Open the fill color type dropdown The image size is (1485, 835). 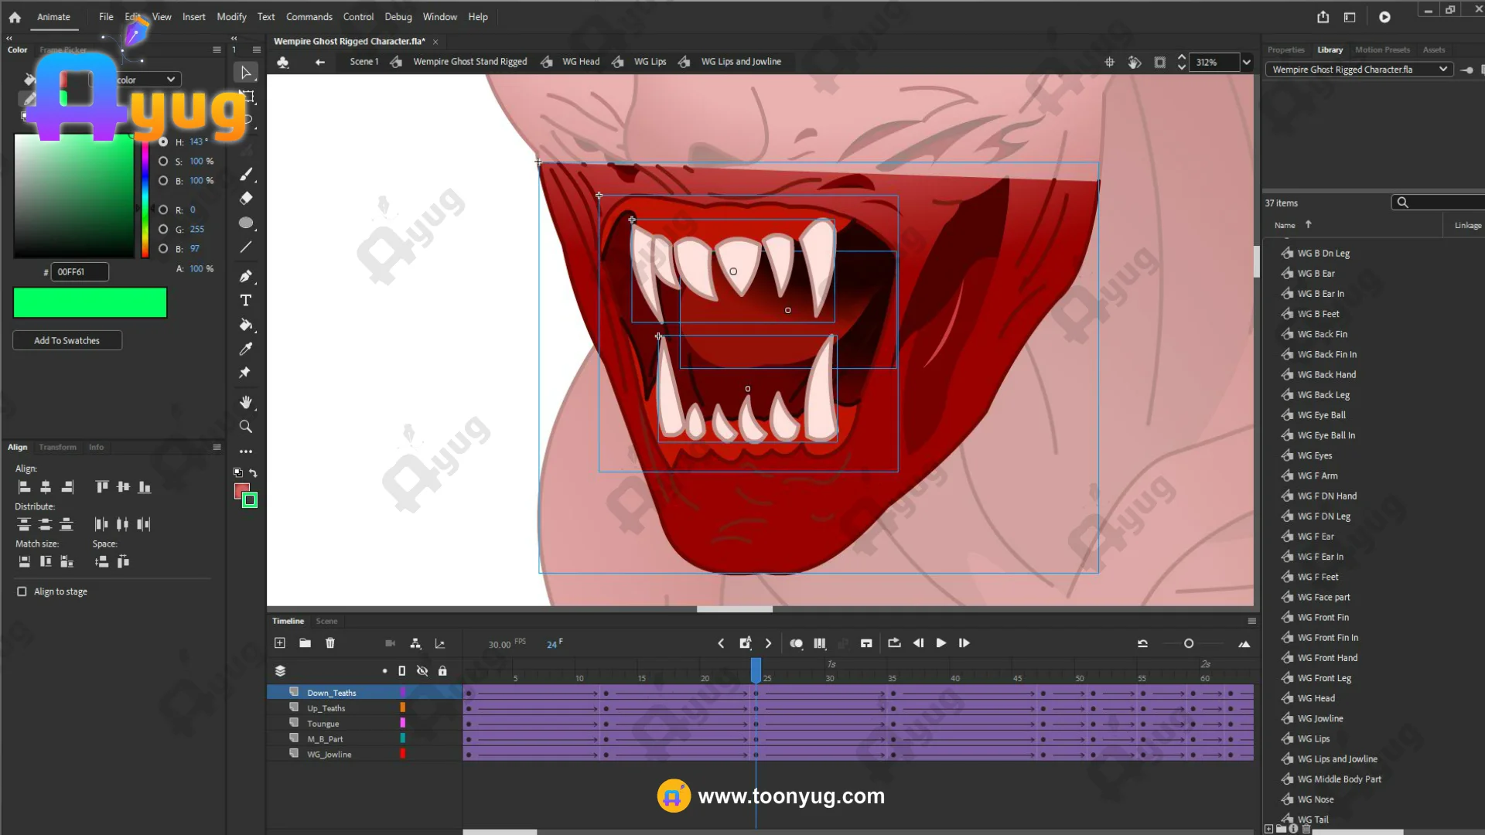(x=170, y=80)
